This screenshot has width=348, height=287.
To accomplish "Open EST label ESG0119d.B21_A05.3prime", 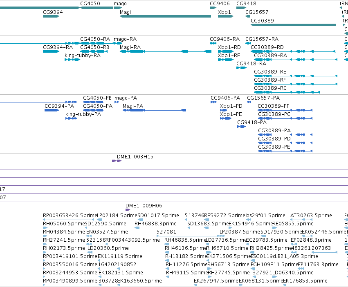I will click(284, 256).
